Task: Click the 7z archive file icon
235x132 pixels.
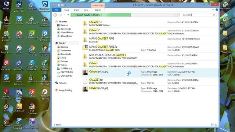Action: pyautogui.click(x=85, y=48)
